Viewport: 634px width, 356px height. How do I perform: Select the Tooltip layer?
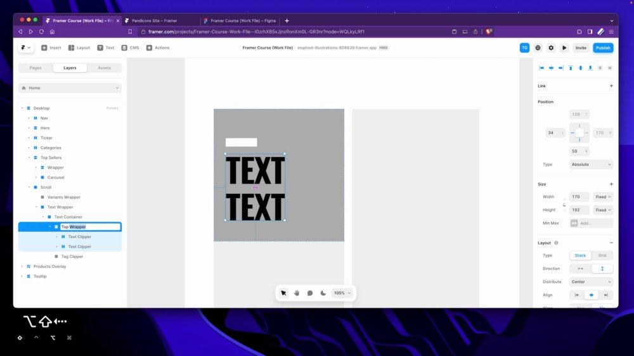39,276
